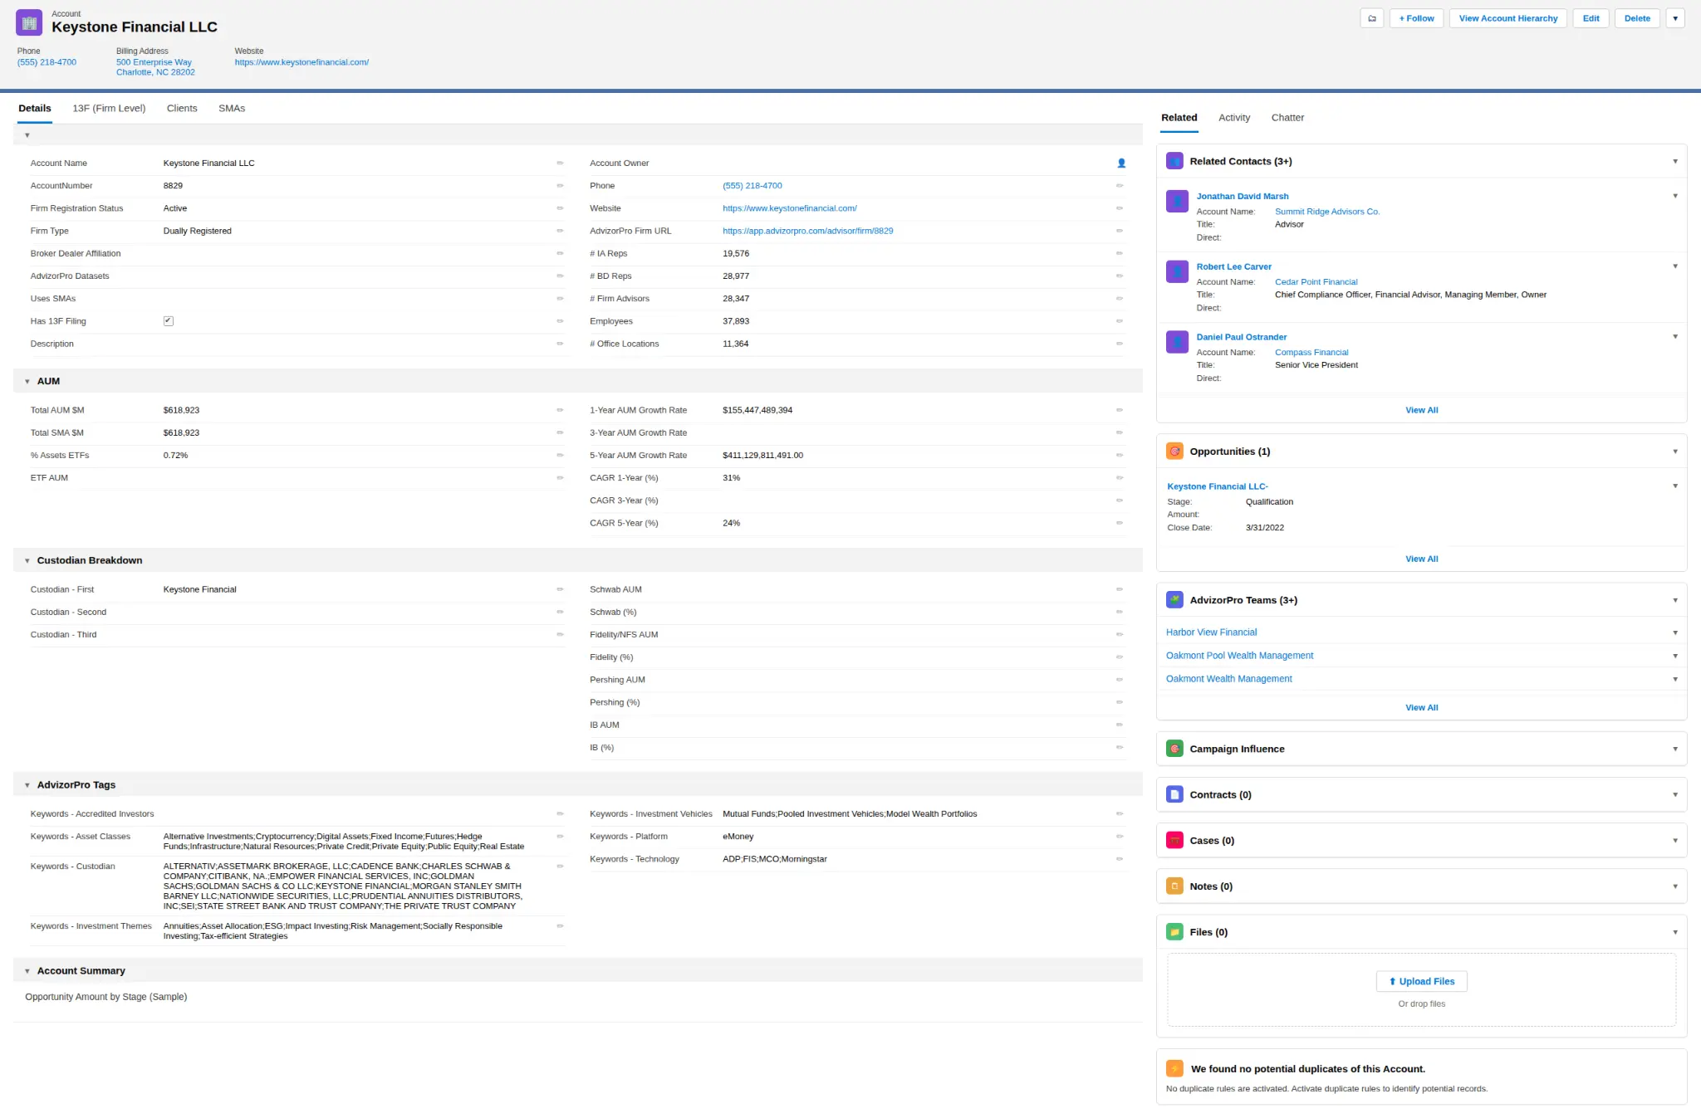
Task: Click View All under AdvizorPro Teams
Action: pyautogui.click(x=1422, y=708)
